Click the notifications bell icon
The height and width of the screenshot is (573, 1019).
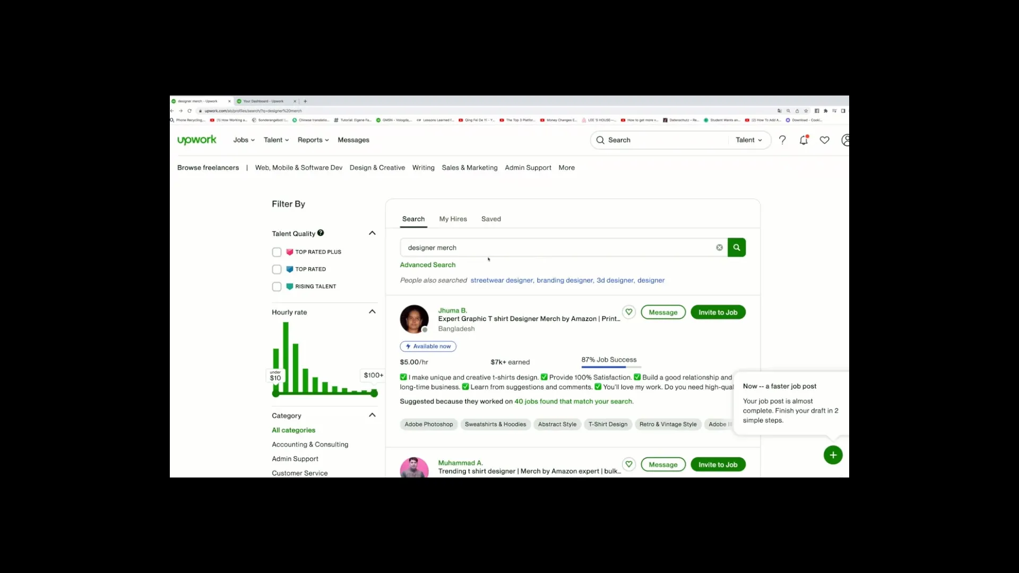coord(804,140)
